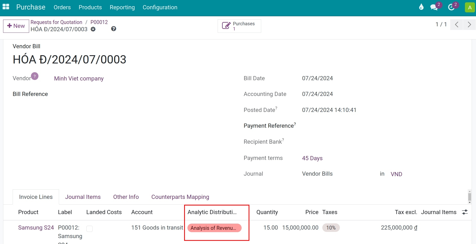Open the record gear/settings icon
This screenshot has width=476, height=244.
(93, 29)
